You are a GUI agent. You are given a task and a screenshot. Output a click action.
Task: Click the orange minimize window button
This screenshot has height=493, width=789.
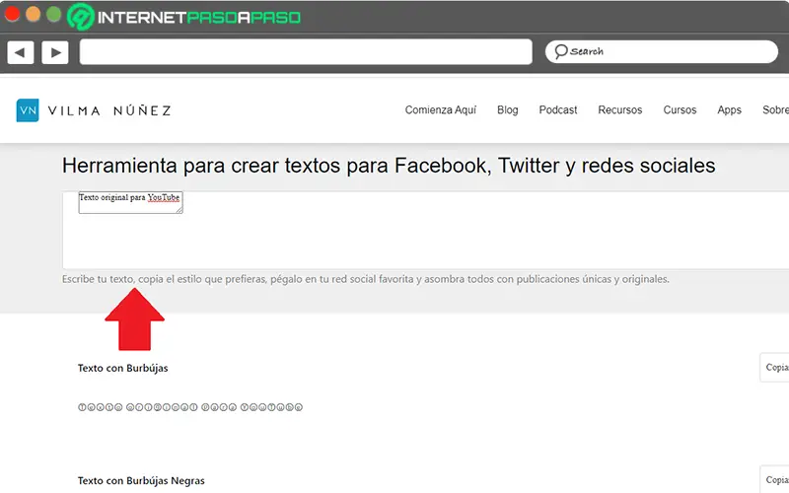point(34,14)
